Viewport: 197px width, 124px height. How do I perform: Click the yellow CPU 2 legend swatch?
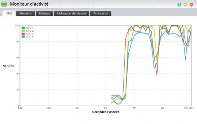[x=23, y=31]
